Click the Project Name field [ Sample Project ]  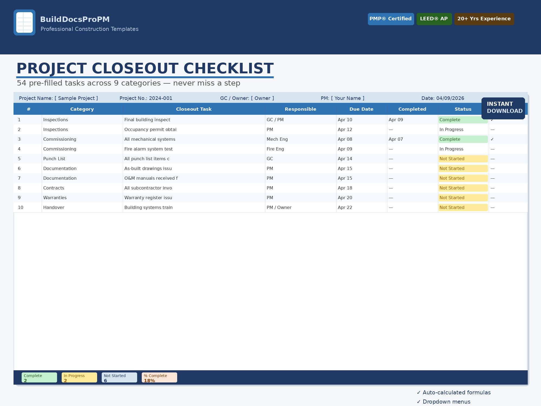coord(58,98)
